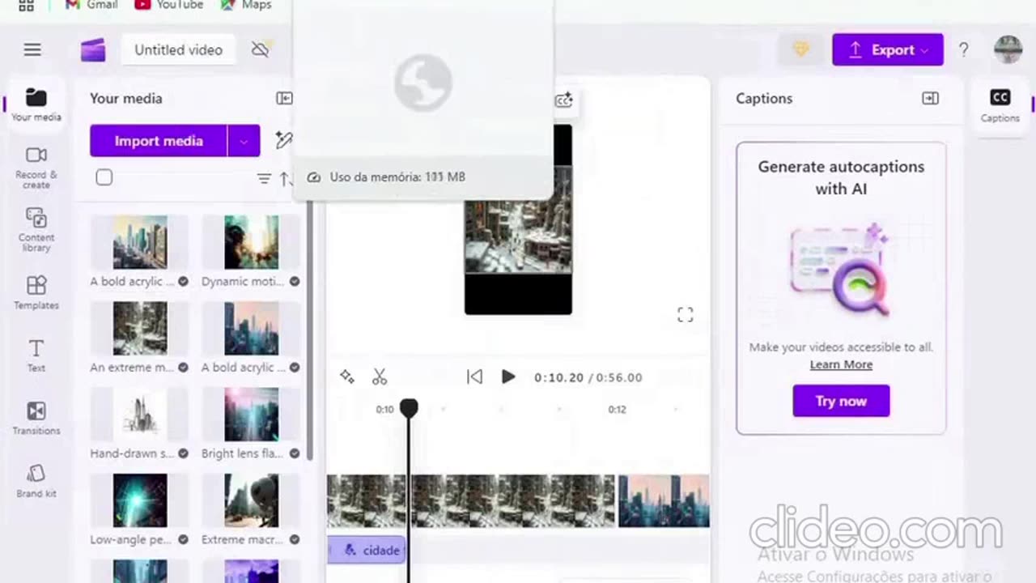Select the 'Dynamic moti...' media thumbnail
Image resolution: width=1036 pixels, height=583 pixels.
(x=251, y=242)
